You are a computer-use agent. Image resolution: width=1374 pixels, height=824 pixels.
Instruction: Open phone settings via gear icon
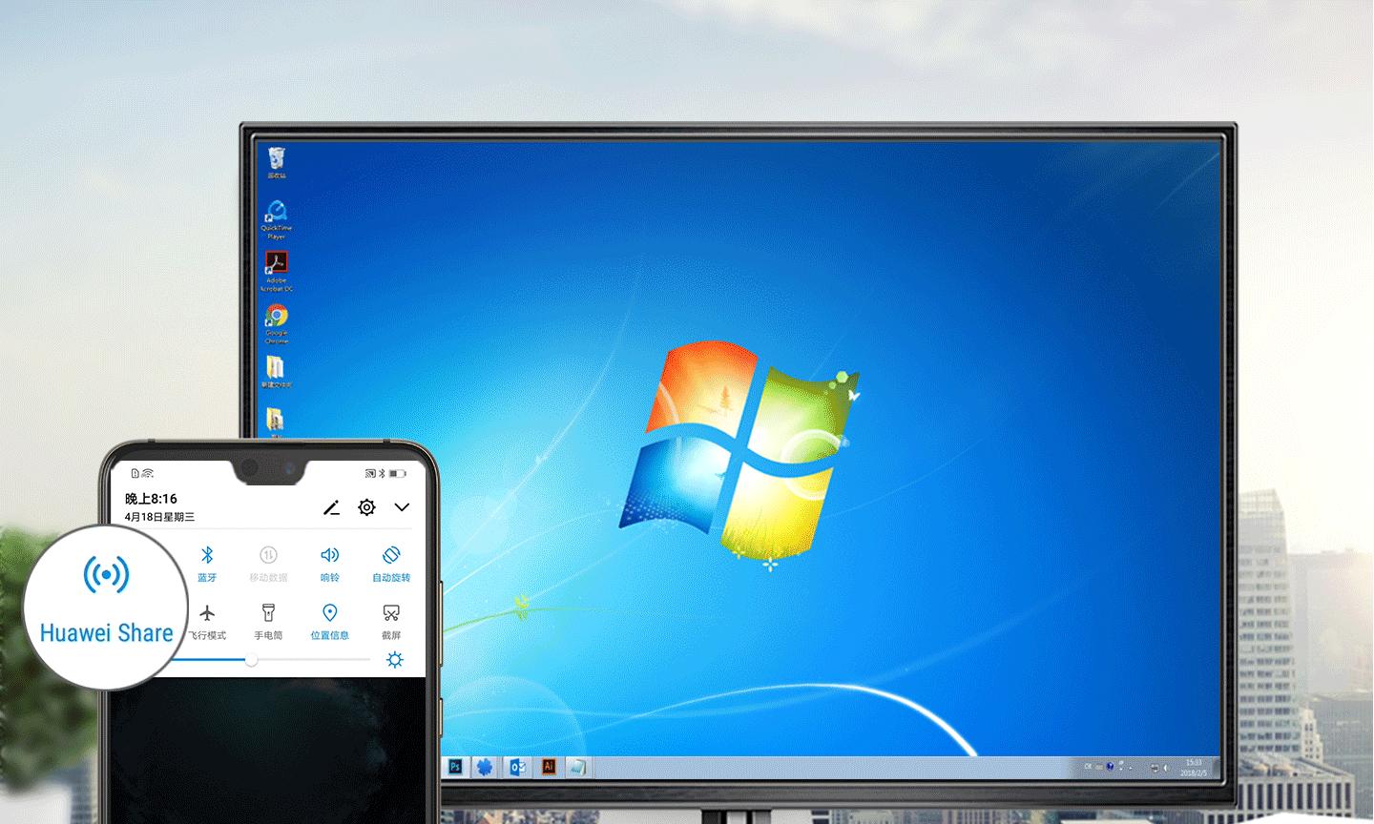click(x=366, y=507)
